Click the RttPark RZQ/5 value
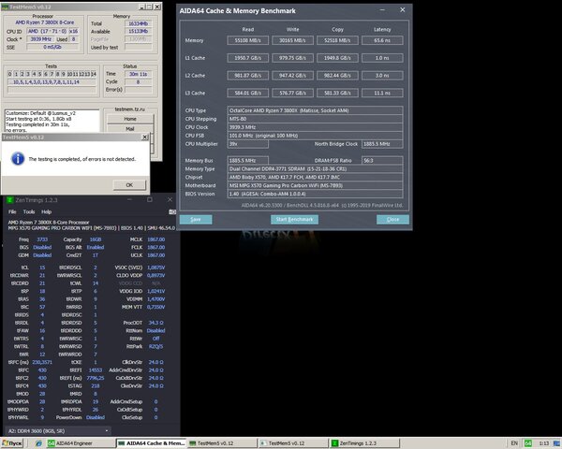 point(155,346)
